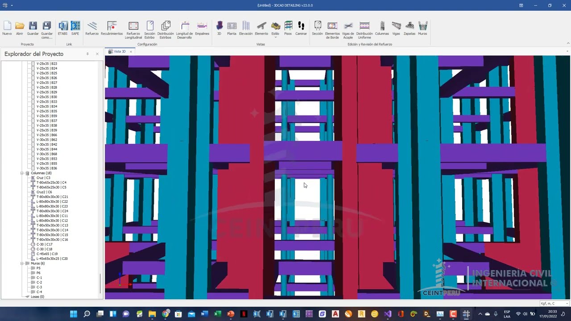Configure Refuerzo Longitudinal
Image resolution: width=571 pixels, height=321 pixels.
point(133,30)
